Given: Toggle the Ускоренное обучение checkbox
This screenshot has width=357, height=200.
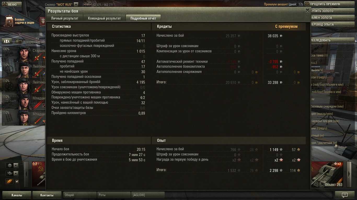Looking at the screenshot, I should [x=20, y=42].
